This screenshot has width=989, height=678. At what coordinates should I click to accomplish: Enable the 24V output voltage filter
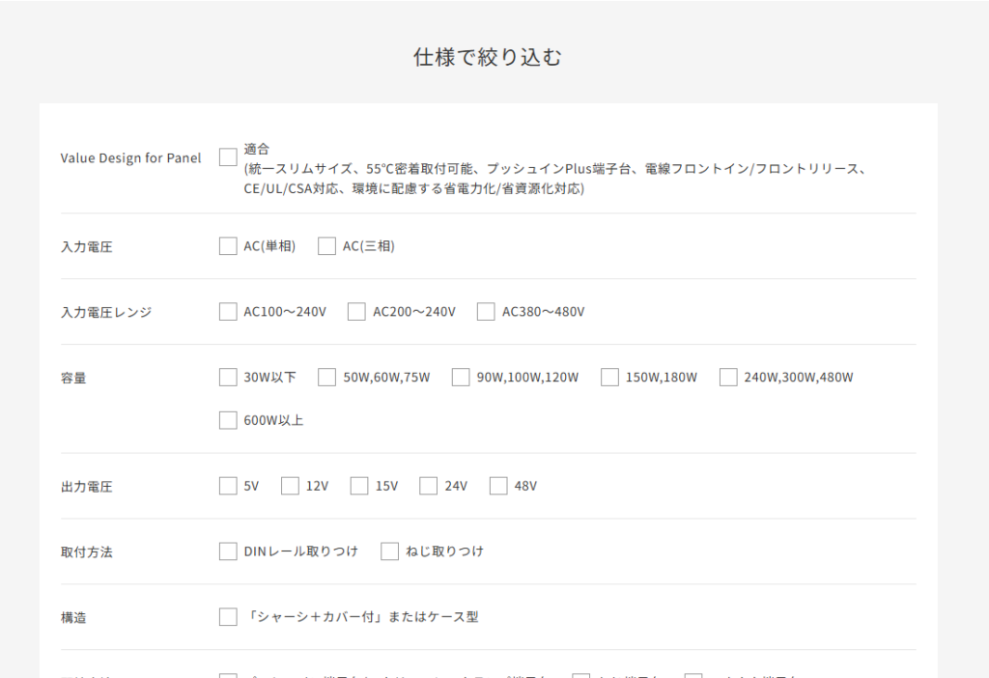[x=429, y=486]
